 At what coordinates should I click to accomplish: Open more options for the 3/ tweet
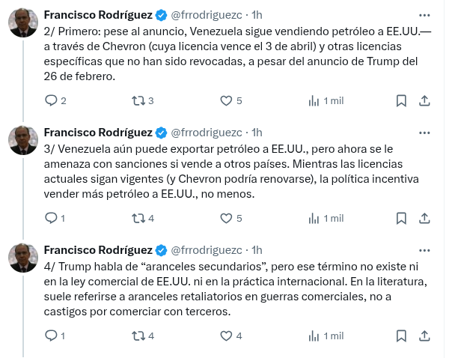(424, 133)
